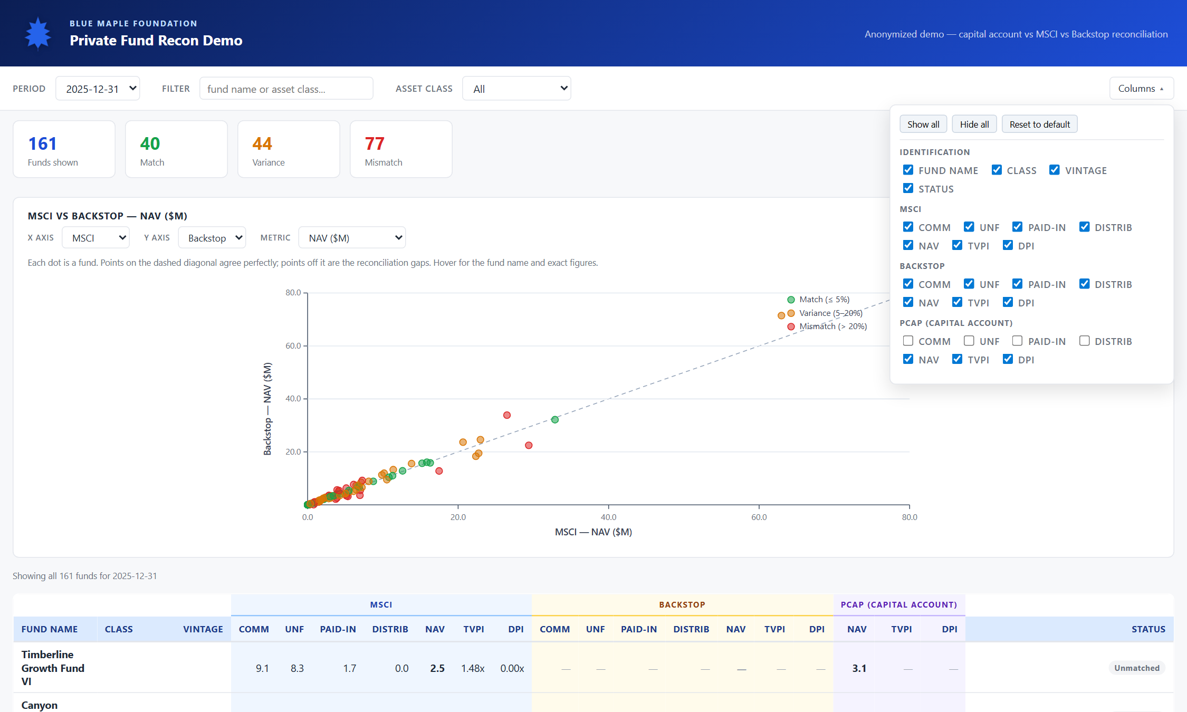
Task: Open the PERIOD date dropdown
Action: pyautogui.click(x=98, y=89)
